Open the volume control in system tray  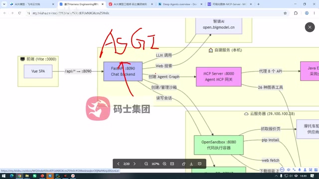coord(291,176)
